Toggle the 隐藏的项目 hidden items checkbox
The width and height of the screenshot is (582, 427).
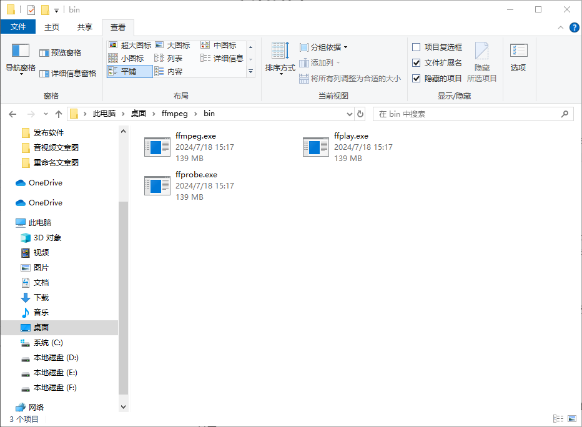[417, 78]
